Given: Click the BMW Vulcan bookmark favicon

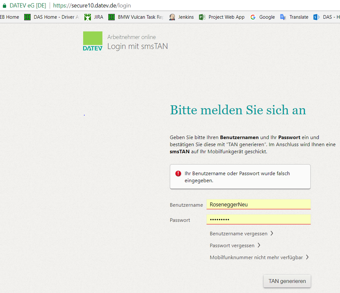Looking at the screenshot, I should pyautogui.click(x=111, y=17).
